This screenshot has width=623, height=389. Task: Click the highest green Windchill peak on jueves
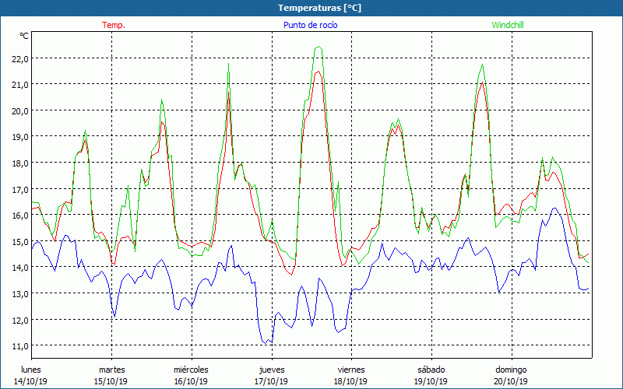(x=319, y=47)
